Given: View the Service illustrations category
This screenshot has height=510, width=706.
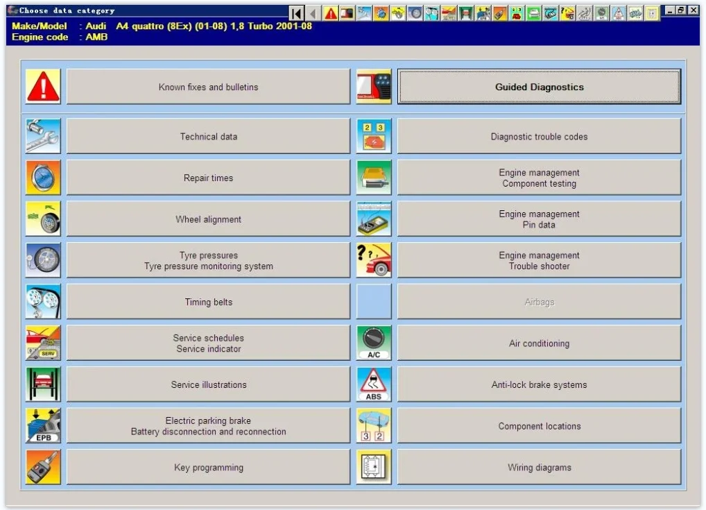Looking at the screenshot, I should coord(209,384).
